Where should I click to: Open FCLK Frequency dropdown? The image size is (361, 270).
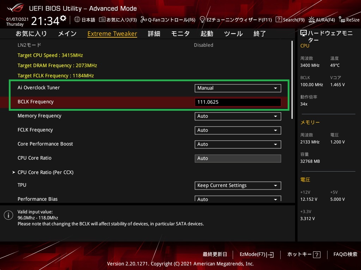238,130
